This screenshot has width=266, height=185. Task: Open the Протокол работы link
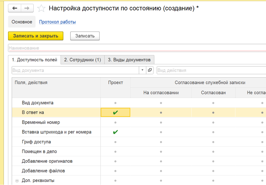(57, 22)
